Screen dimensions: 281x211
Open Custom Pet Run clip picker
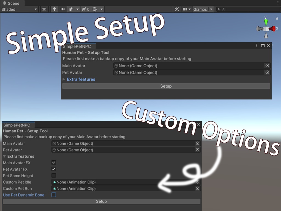click(198, 188)
